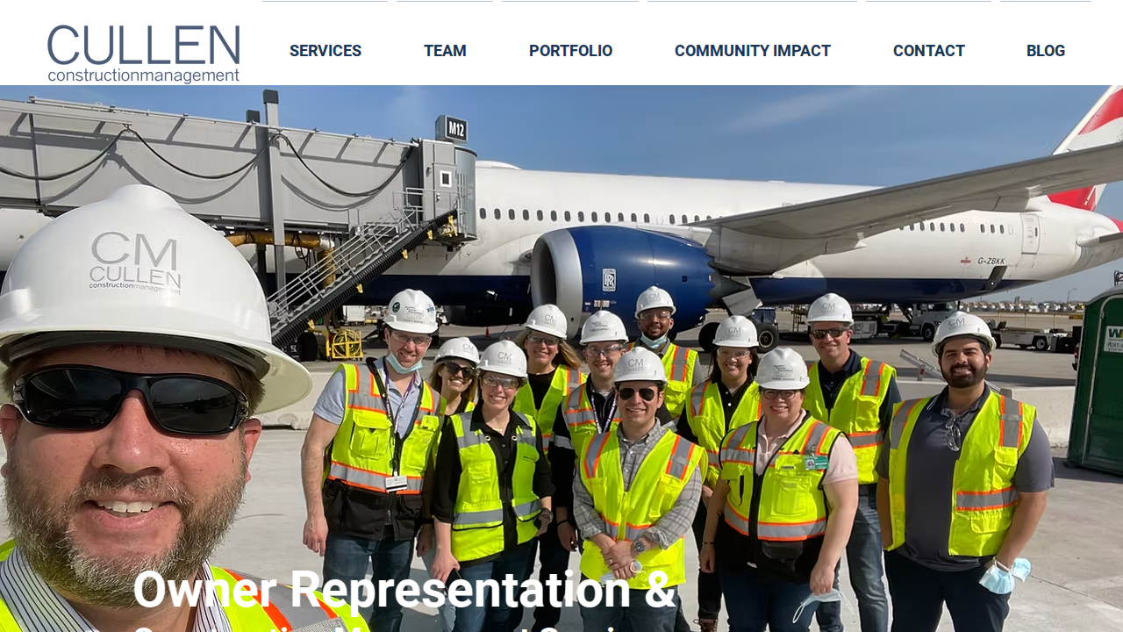Select Community Impact in the navigation
Viewport: 1123px width, 632px height.
tap(753, 51)
